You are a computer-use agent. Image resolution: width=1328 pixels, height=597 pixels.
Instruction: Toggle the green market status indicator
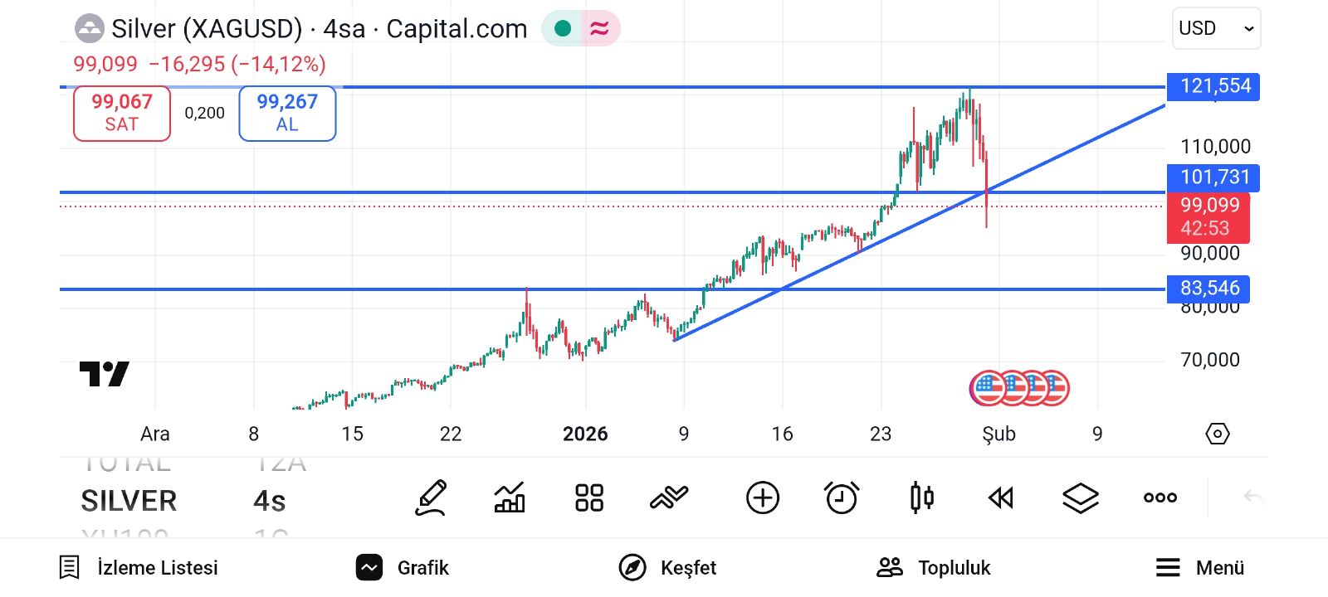563,29
